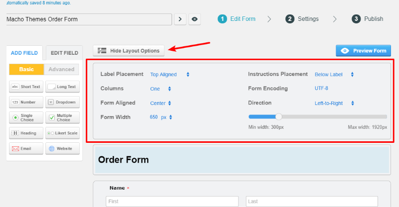Add a Heading field
This screenshot has width=399, height=207.
pos(26,133)
